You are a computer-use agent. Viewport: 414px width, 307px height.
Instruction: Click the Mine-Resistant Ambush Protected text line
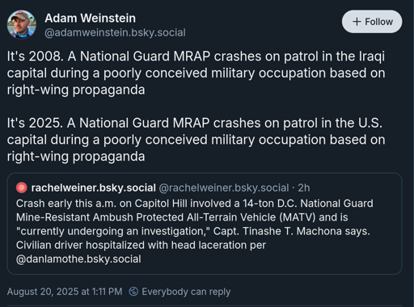tap(182, 217)
